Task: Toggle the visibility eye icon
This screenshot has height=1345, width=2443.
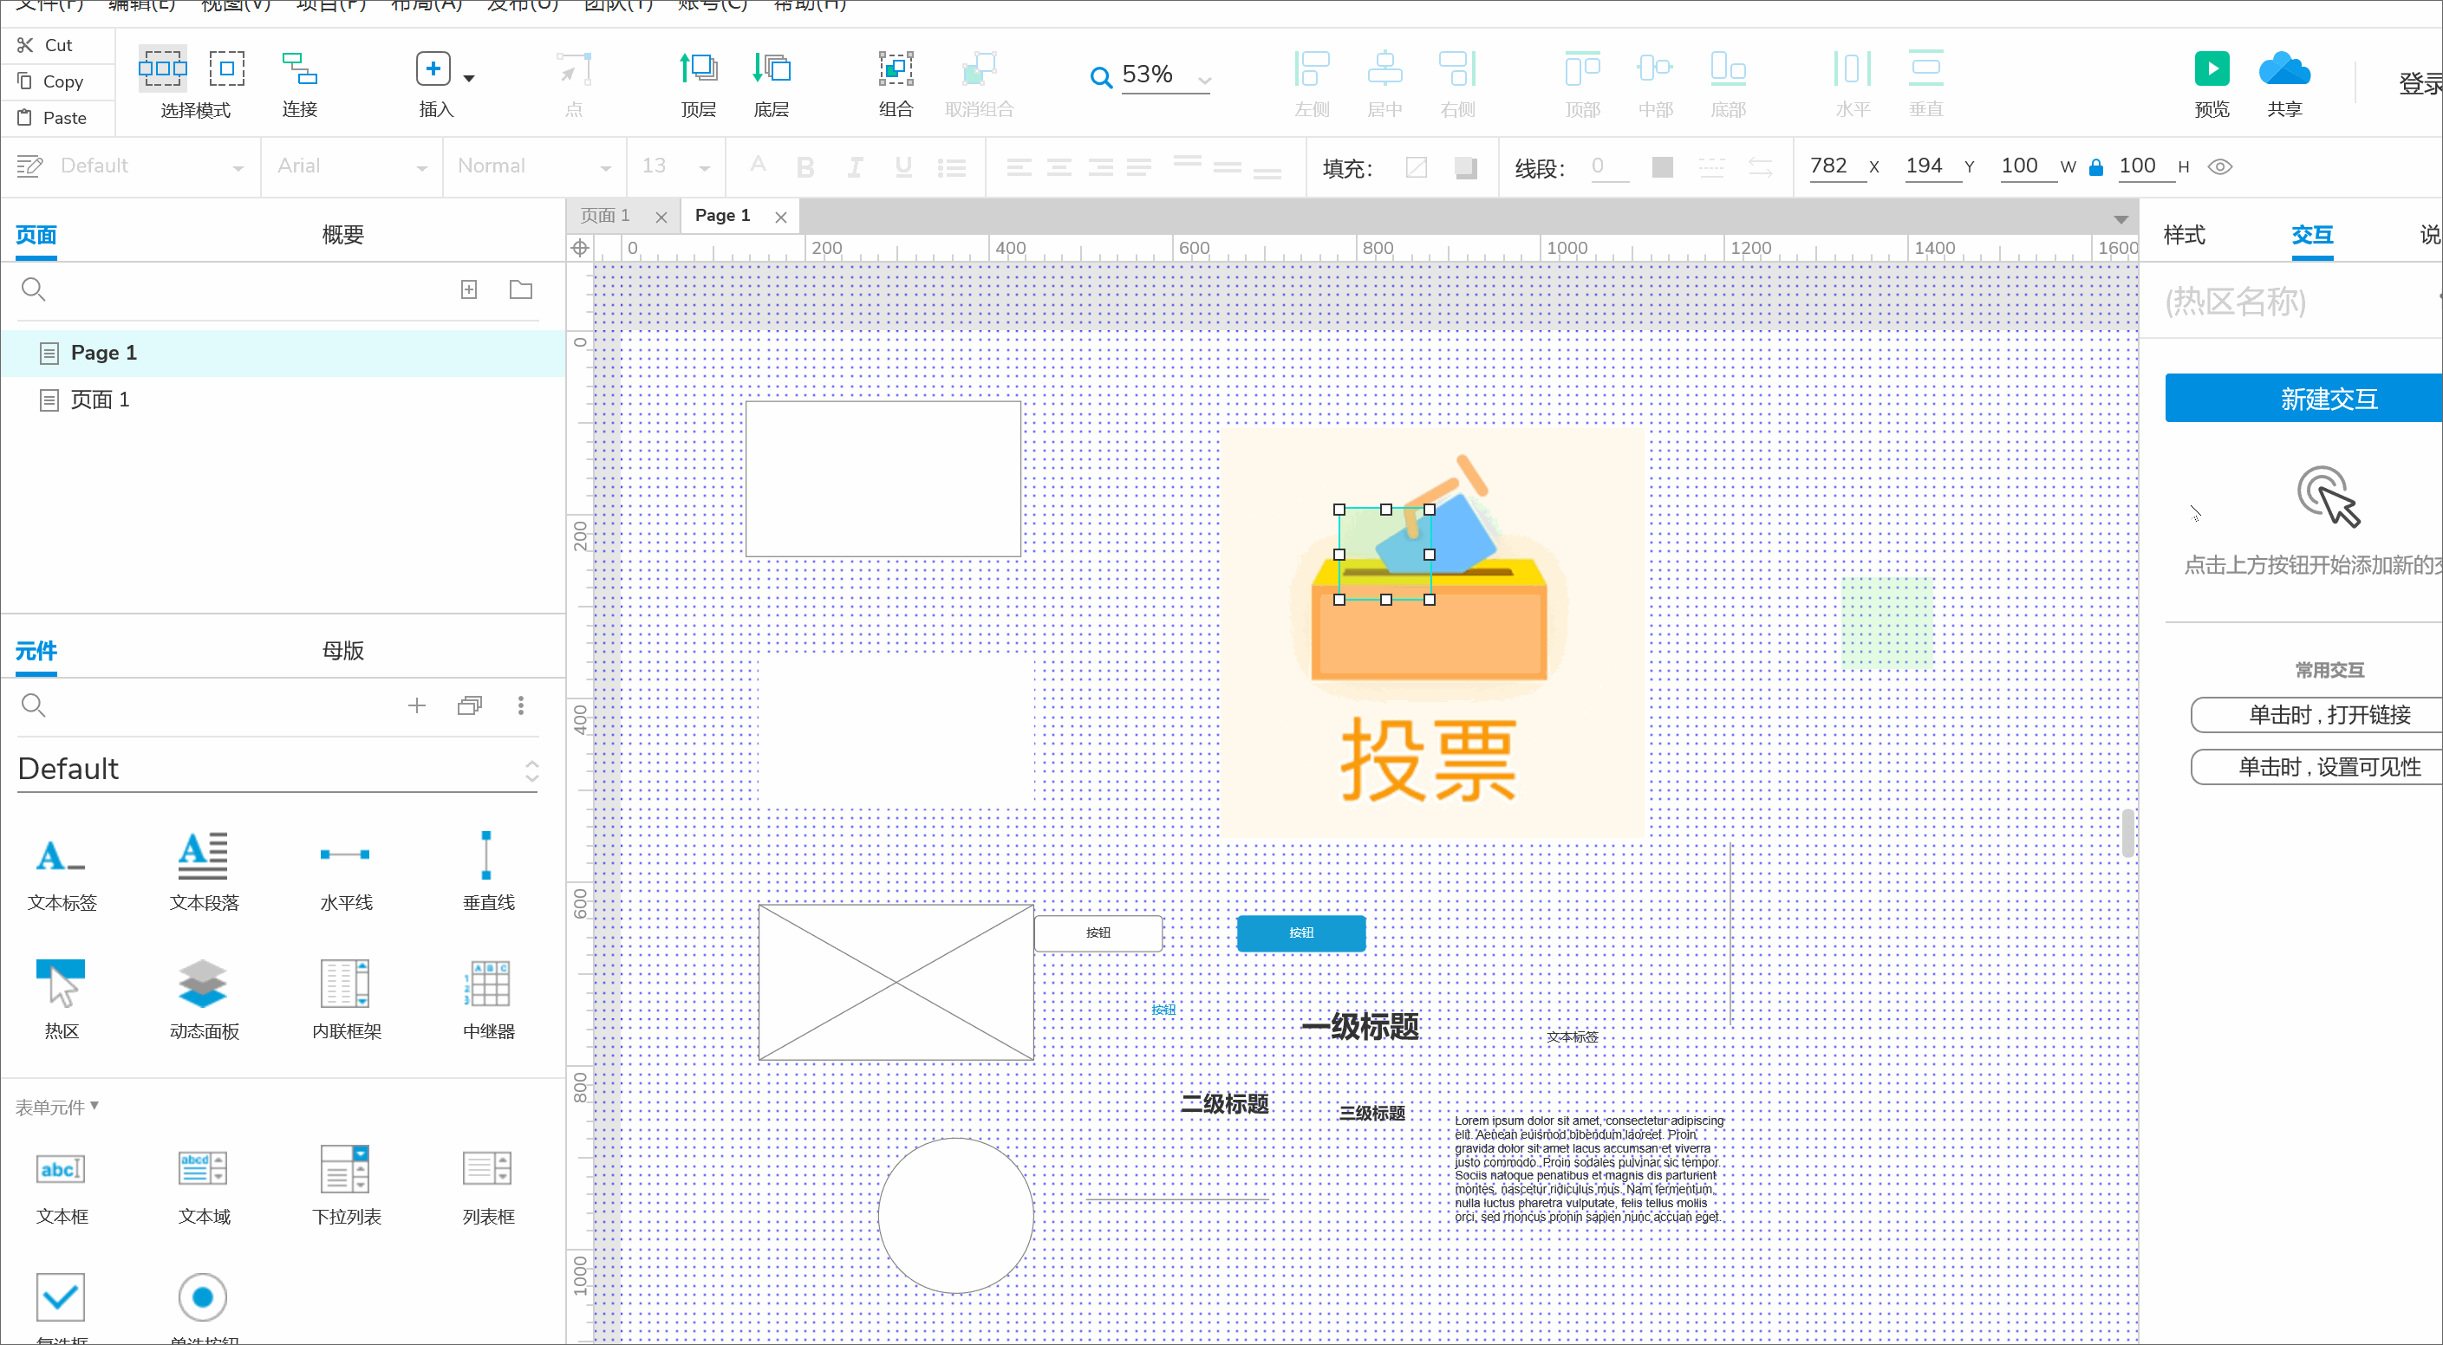Action: pos(2220,166)
